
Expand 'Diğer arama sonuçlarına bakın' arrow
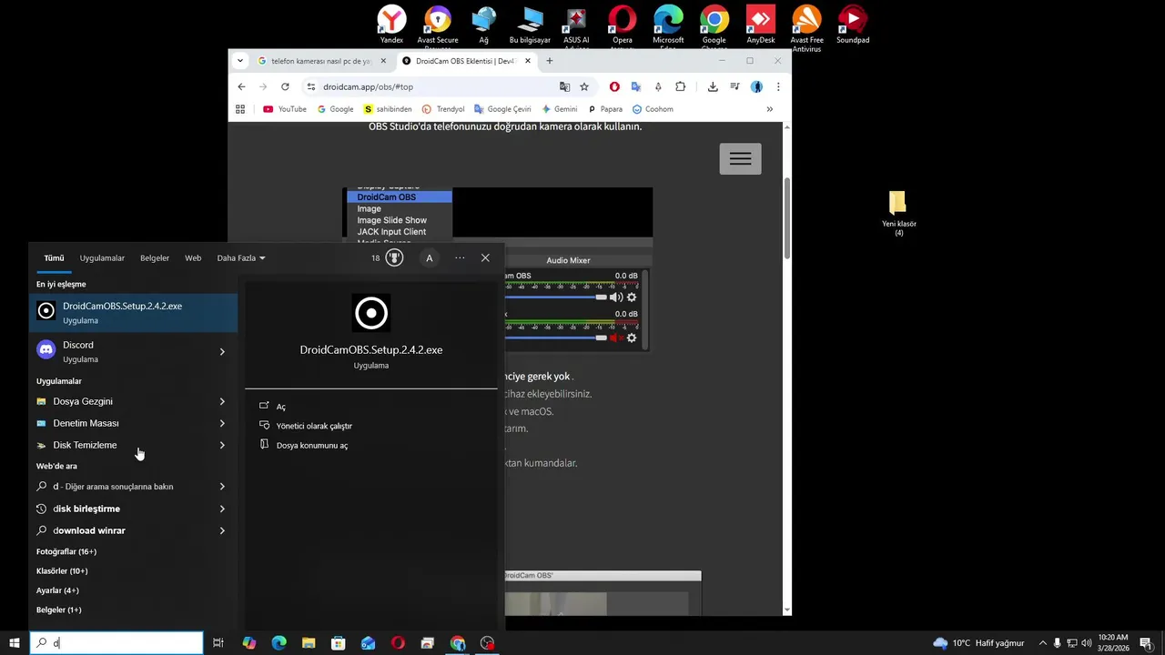[222, 487]
